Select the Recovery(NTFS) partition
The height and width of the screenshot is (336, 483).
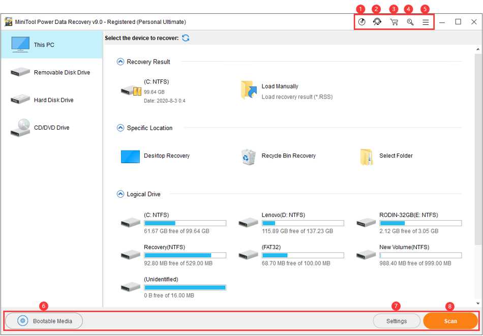point(173,255)
